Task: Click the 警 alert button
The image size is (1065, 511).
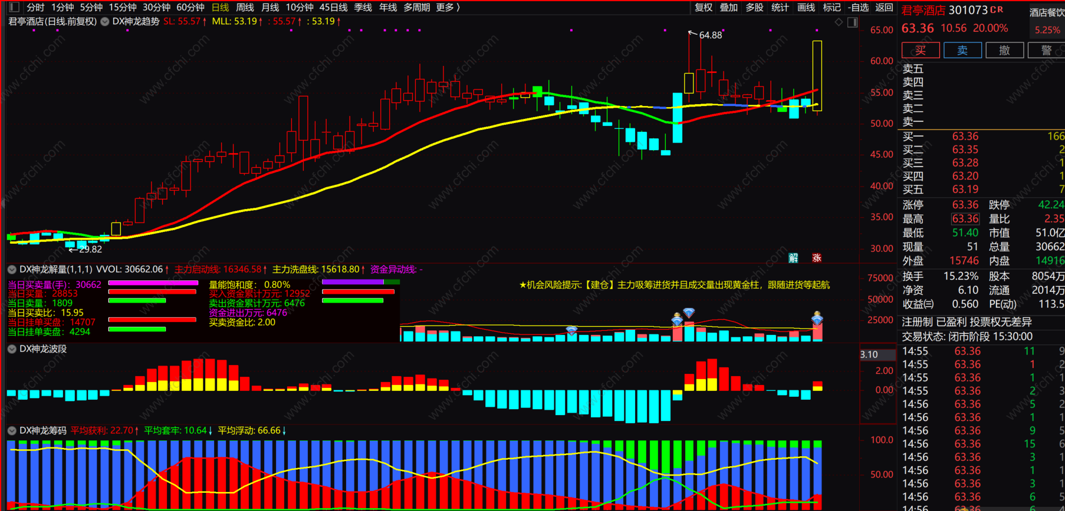Action: pos(1046,51)
